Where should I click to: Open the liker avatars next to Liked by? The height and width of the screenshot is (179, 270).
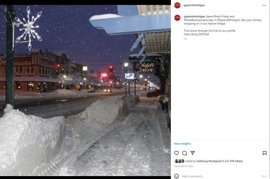pos(180,161)
